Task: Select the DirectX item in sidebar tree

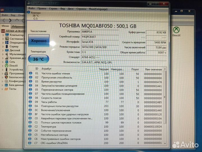Action: (13, 66)
